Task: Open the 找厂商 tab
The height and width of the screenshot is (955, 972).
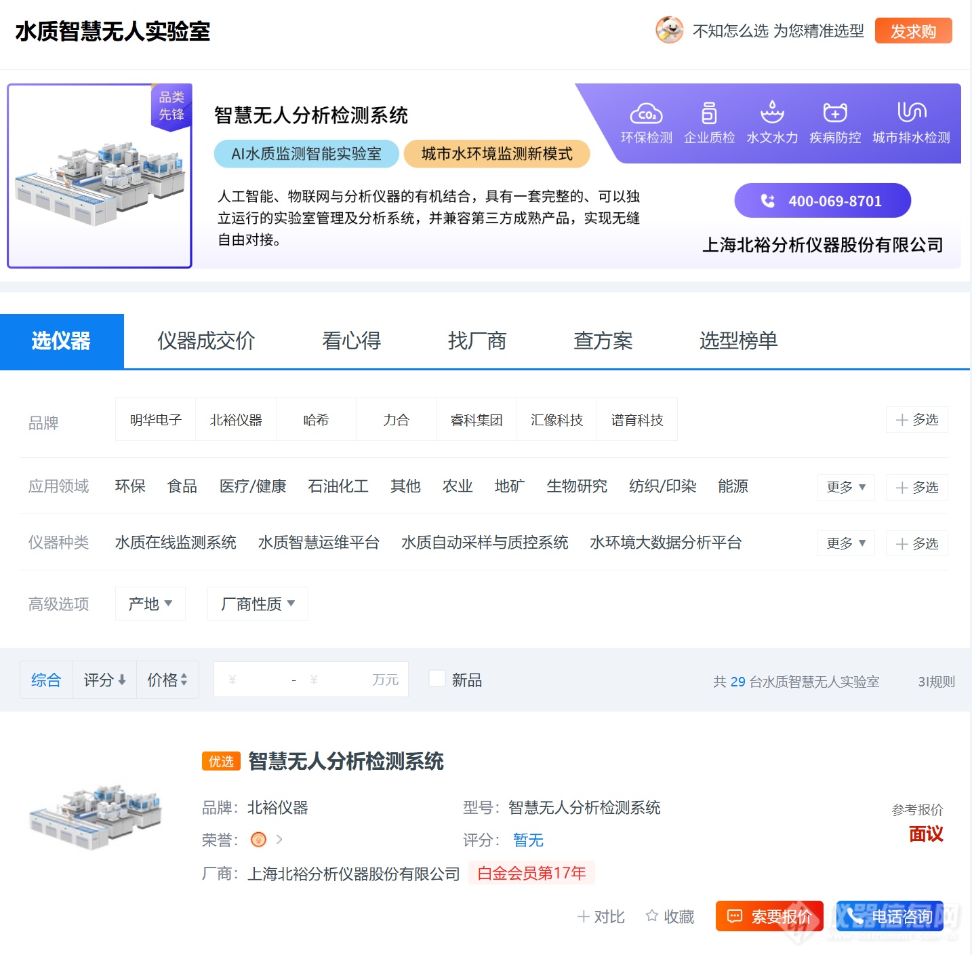Action: click(x=477, y=340)
